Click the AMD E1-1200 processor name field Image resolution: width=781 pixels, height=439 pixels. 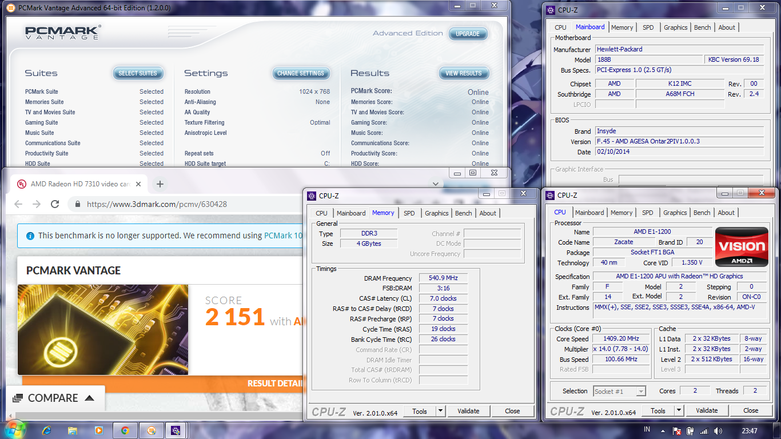[653, 232]
